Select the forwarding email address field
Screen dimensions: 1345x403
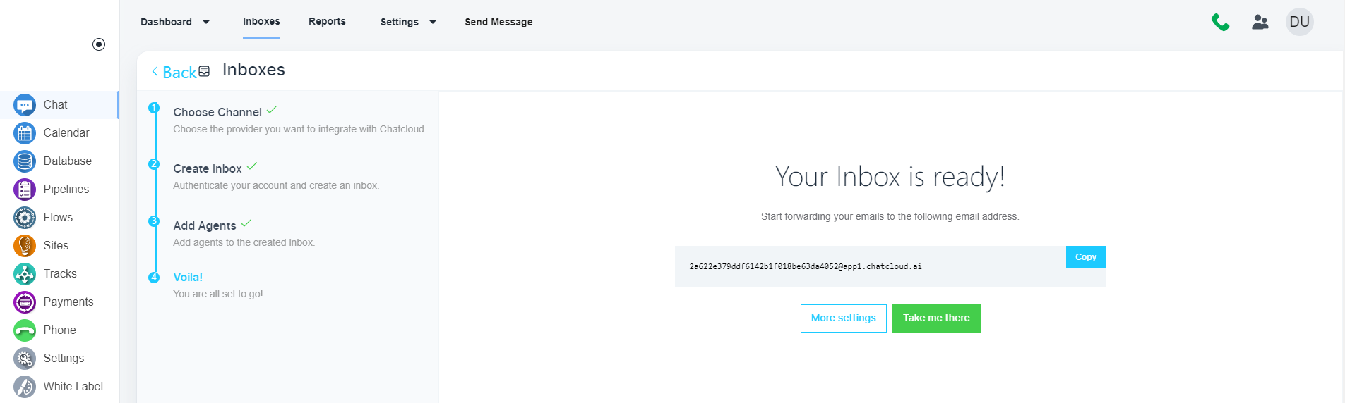click(x=805, y=267)
